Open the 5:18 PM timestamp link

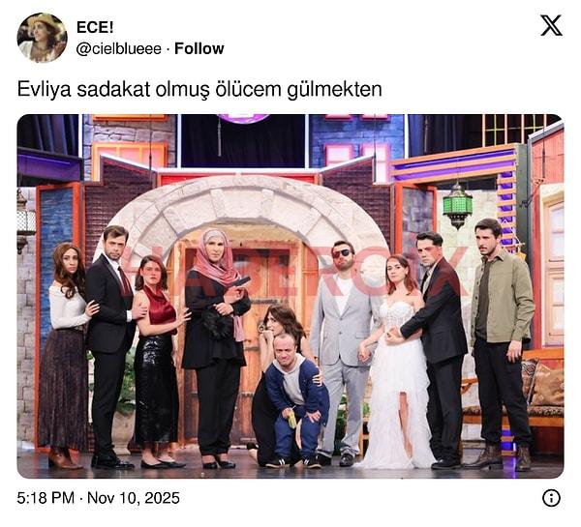[x=46, y=498]
